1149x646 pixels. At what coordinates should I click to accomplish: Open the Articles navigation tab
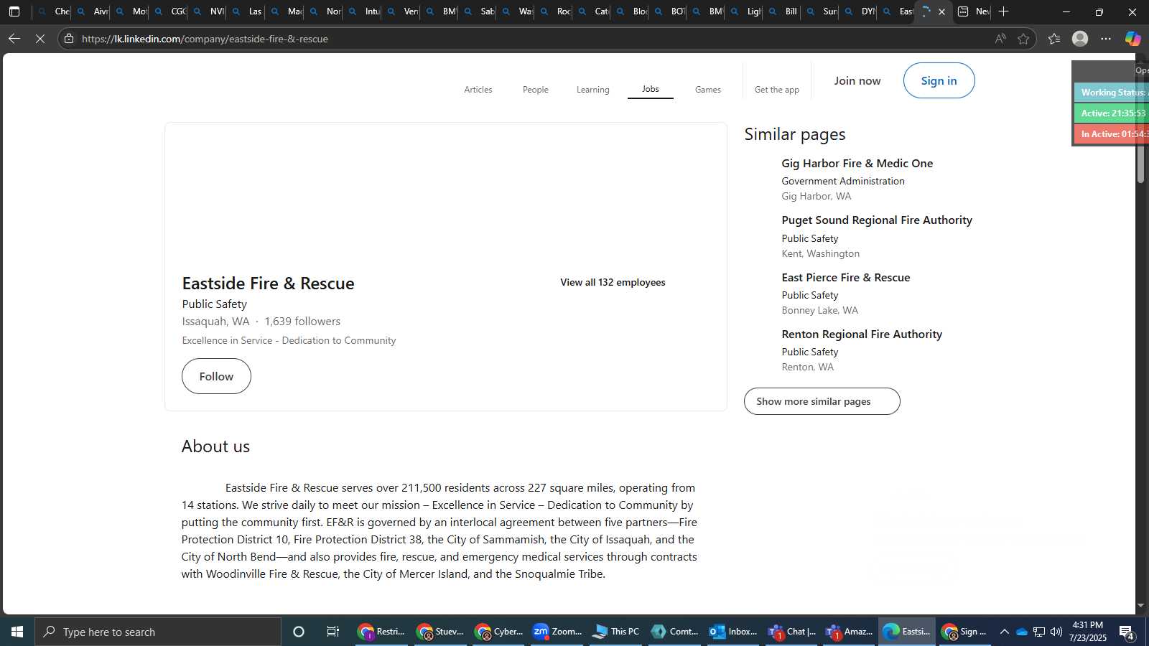tap(478, 90)
